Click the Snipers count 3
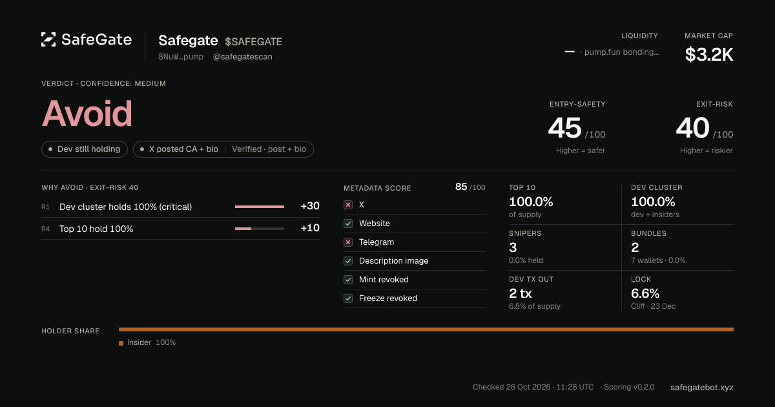 pos(513,247)
